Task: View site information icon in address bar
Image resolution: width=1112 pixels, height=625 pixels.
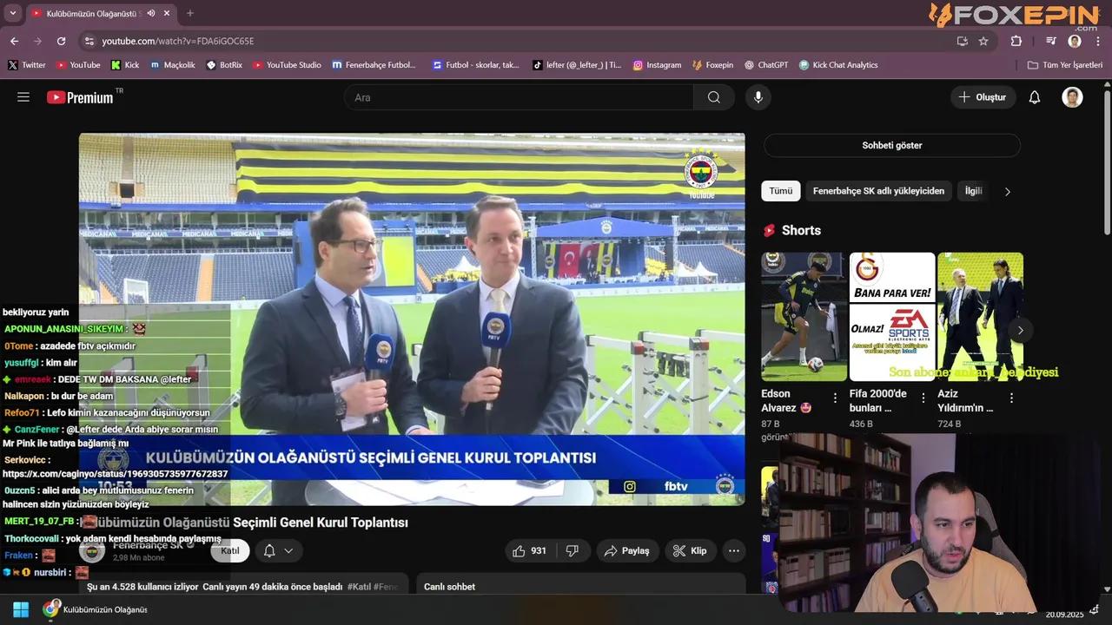Action: (x=89, y=41)
